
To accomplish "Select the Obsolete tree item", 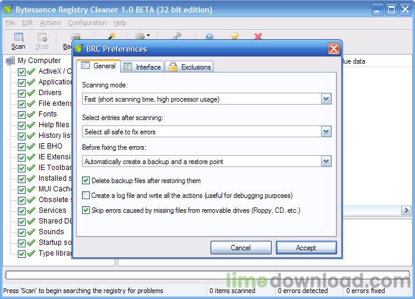I will coord(55,200).
